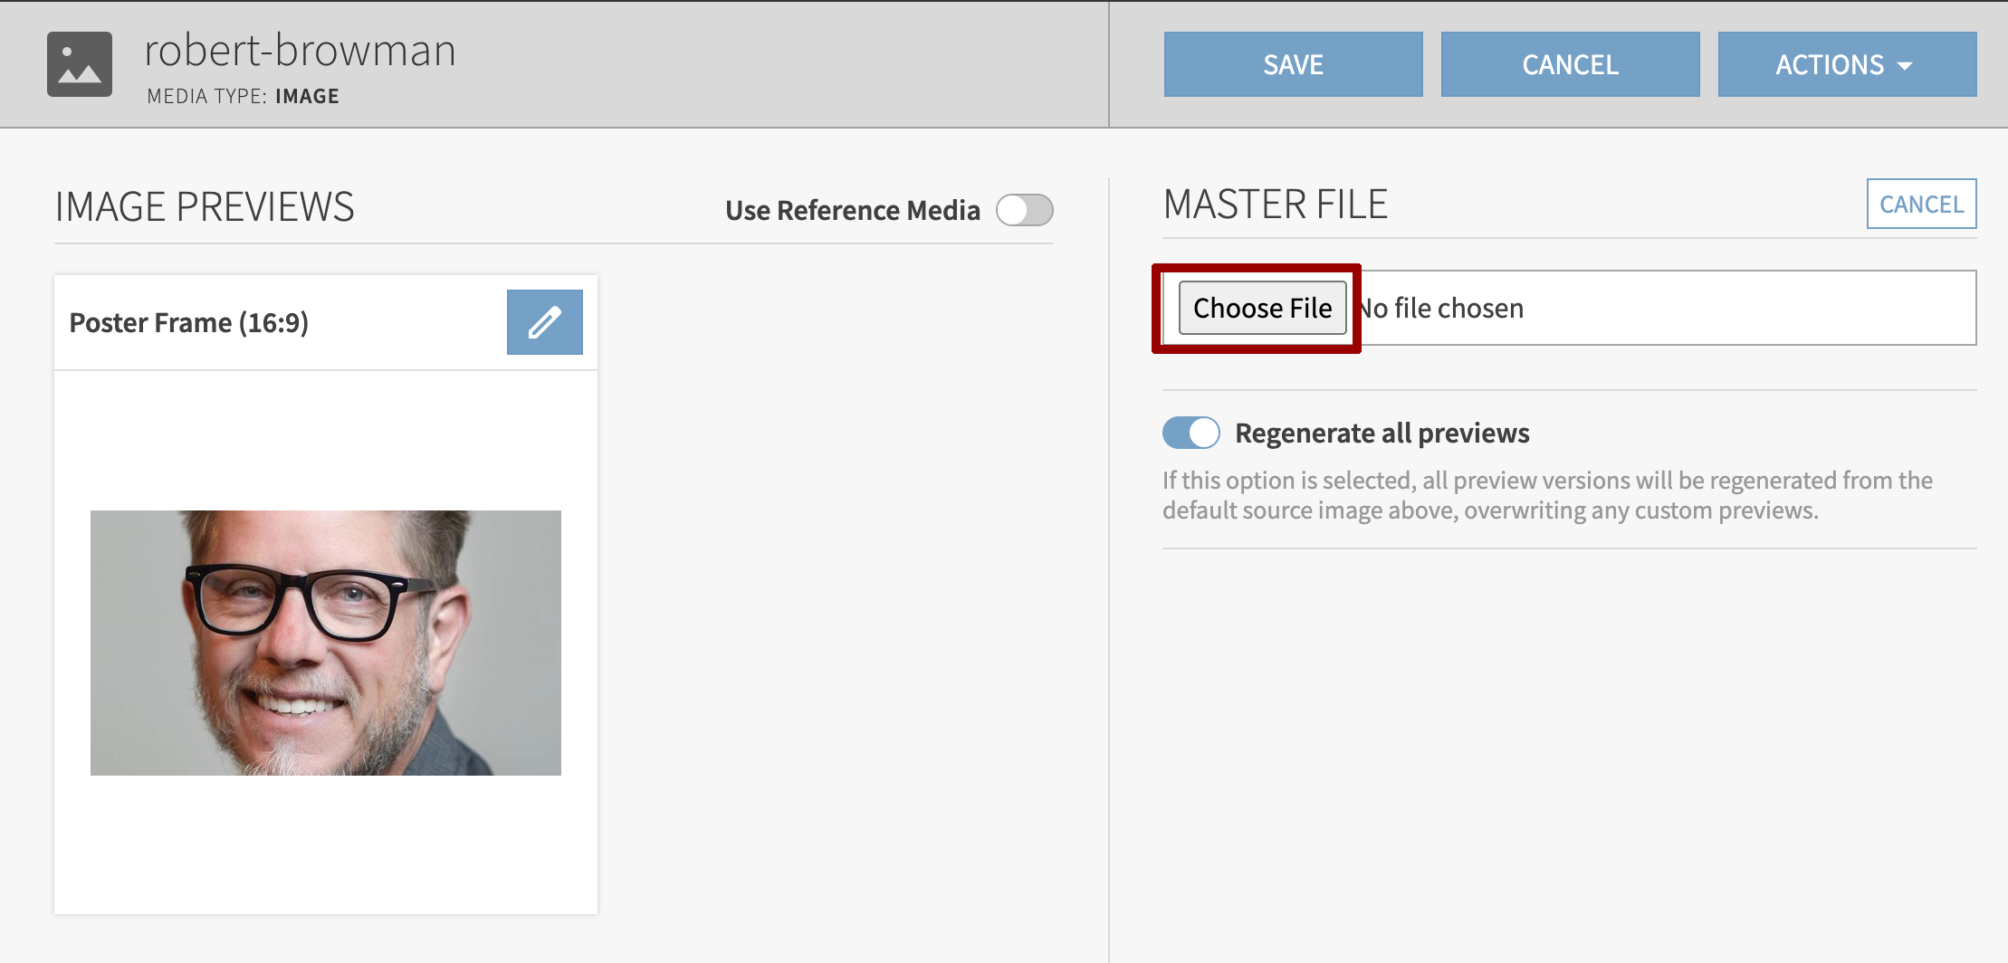Edit the Poster Frame with pencil icon
2008x963 pixels.
(544, 322)
